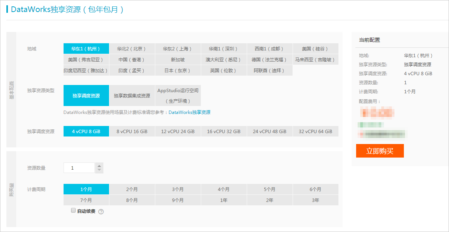Select region 西南1（成都）

click(270, 49)
